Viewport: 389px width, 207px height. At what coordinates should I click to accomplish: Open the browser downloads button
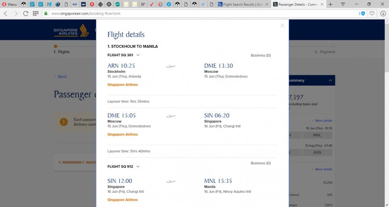[x=383, y=13]
